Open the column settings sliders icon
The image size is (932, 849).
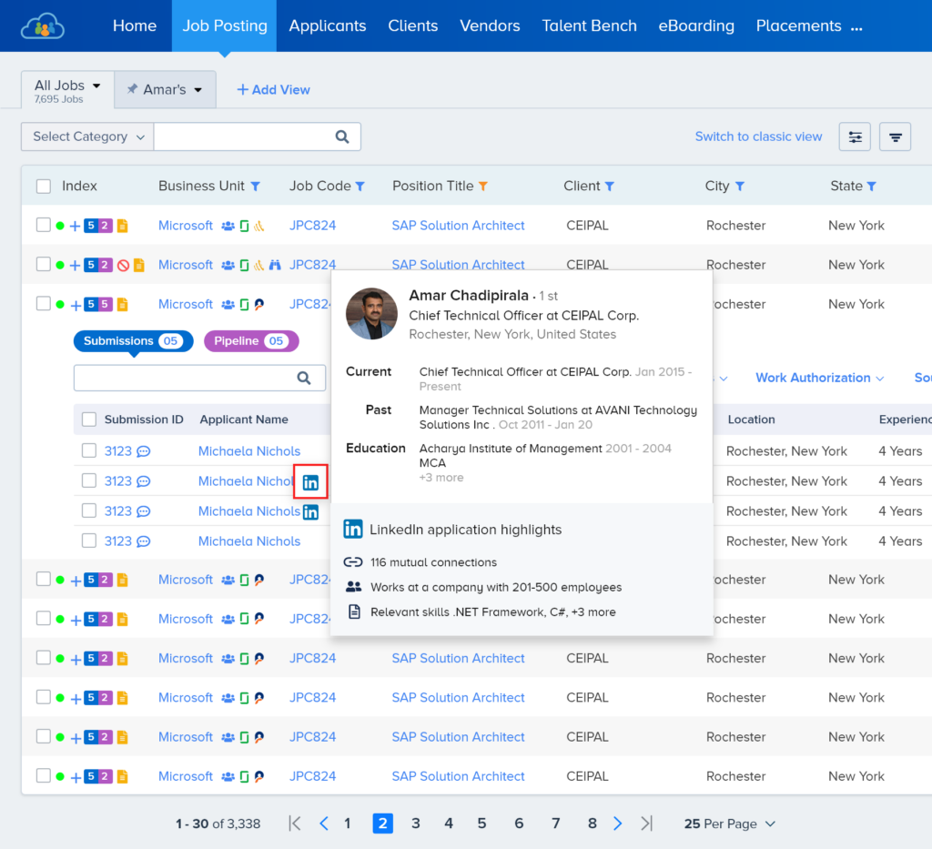[855, 137]
